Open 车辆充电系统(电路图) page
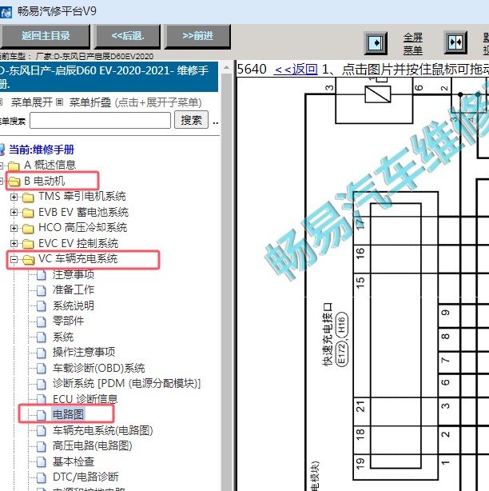 [x=102, y=430]
